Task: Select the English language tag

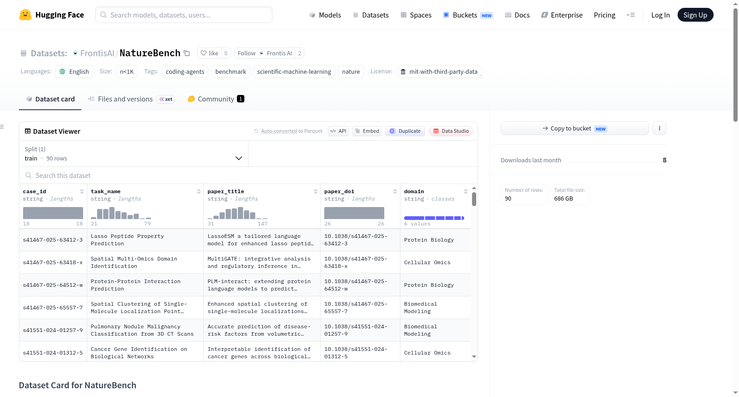Action: [74, 71]
